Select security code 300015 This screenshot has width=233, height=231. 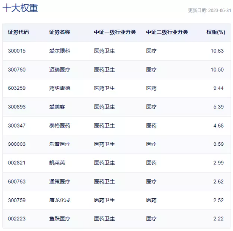click(x=17, y=51)
